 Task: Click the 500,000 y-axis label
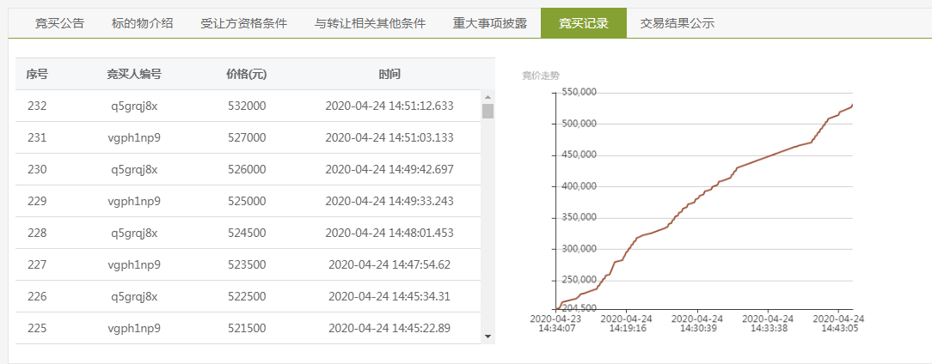[x=579, y=124]
